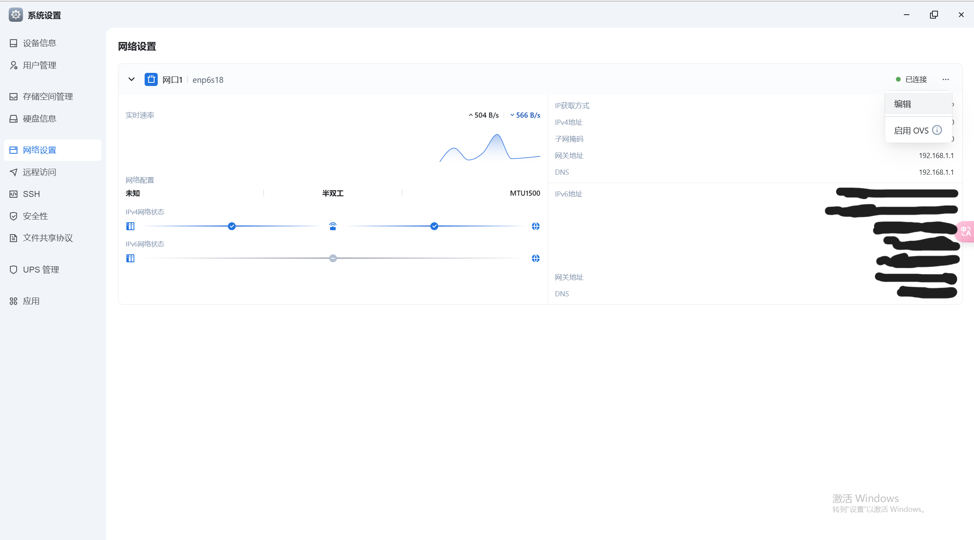The image size is (974, 540).
Task: Select 编辑 from the dropdown menu
Action: coord(903,104)
